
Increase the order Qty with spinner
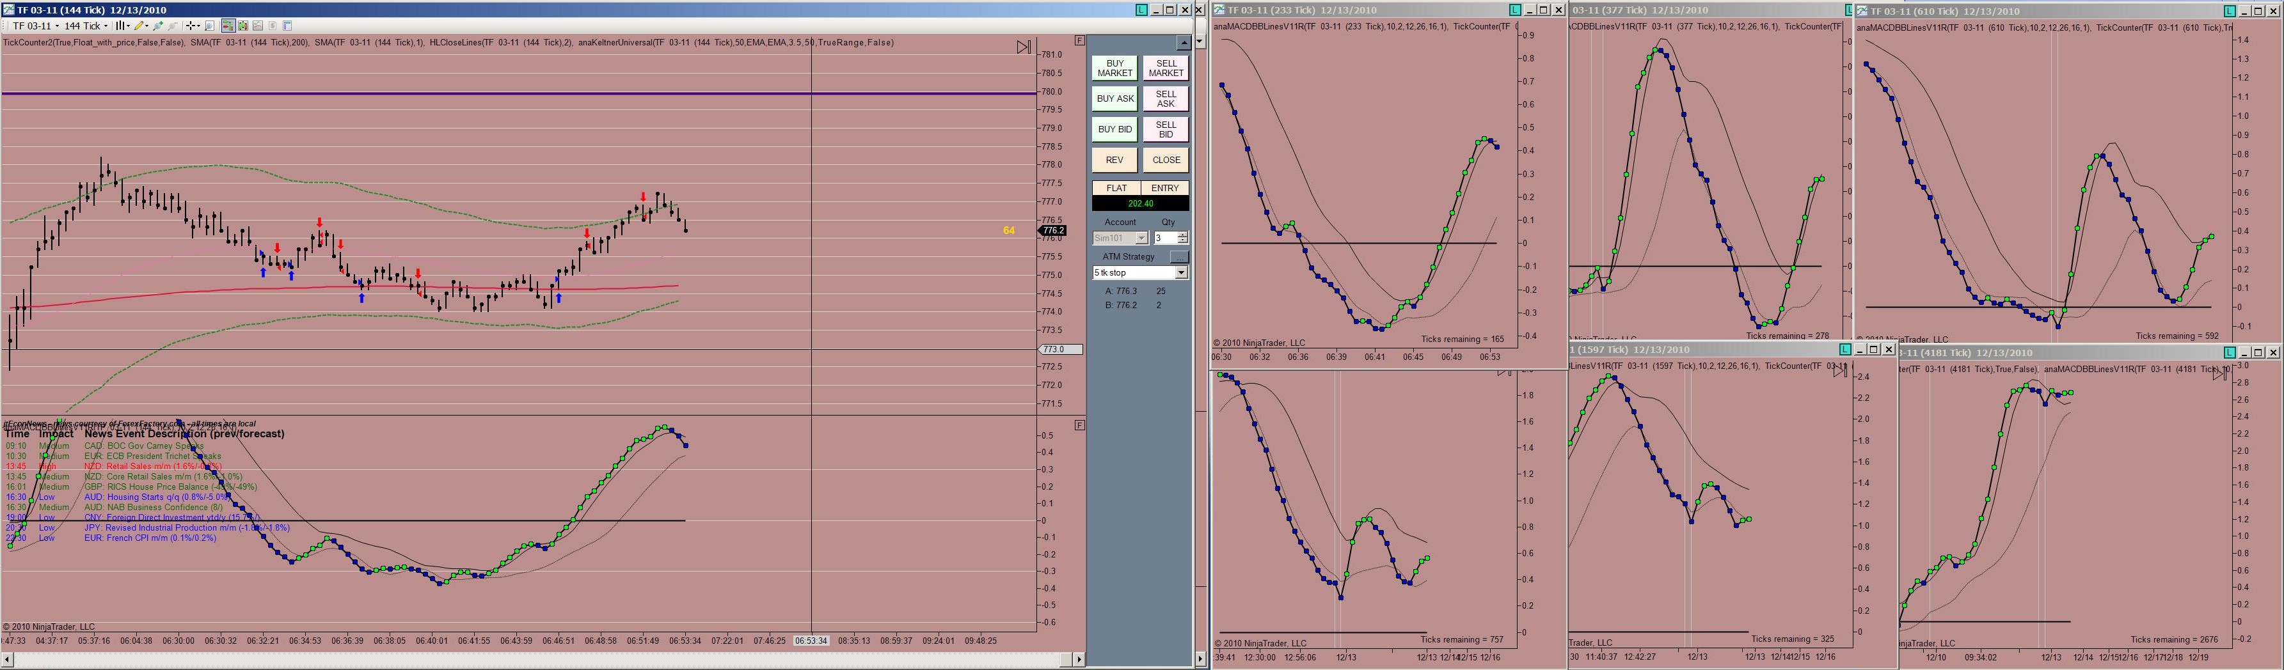pyautogui.click(x=1182, y=235)
